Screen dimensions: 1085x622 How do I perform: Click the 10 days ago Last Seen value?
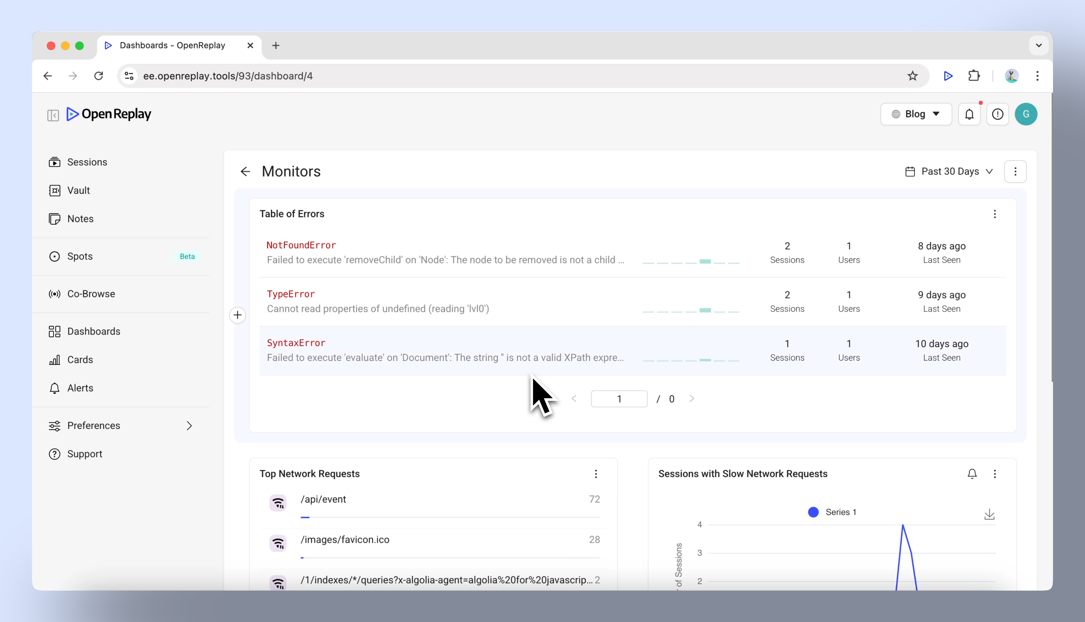(x=941, y=344)
